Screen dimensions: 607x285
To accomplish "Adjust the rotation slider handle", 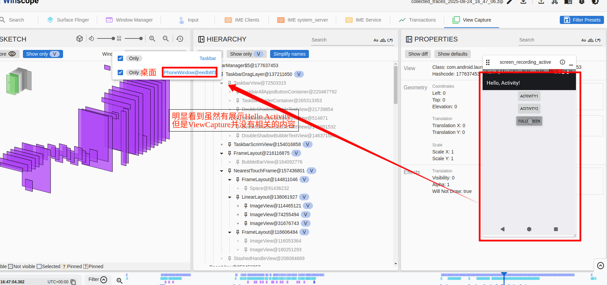I will tap(113, 39).
